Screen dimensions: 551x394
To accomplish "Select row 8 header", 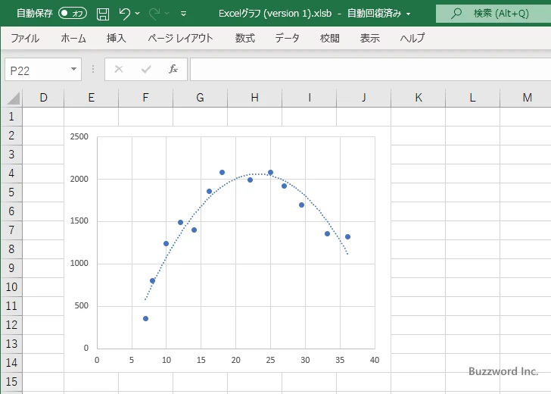I will [x=11, y=249].
